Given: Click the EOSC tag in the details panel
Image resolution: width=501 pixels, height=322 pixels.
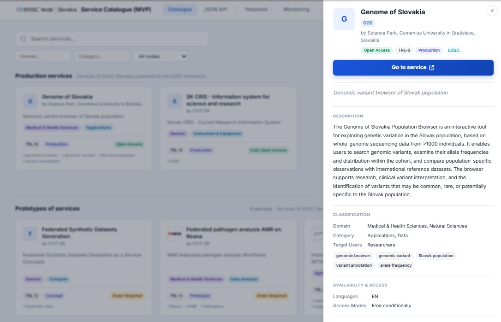Looking at the screenshot, I should coord(453,50).
